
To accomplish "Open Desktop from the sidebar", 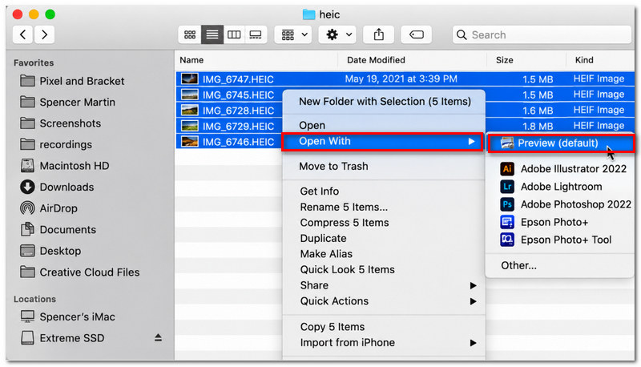I will (50, 251).
